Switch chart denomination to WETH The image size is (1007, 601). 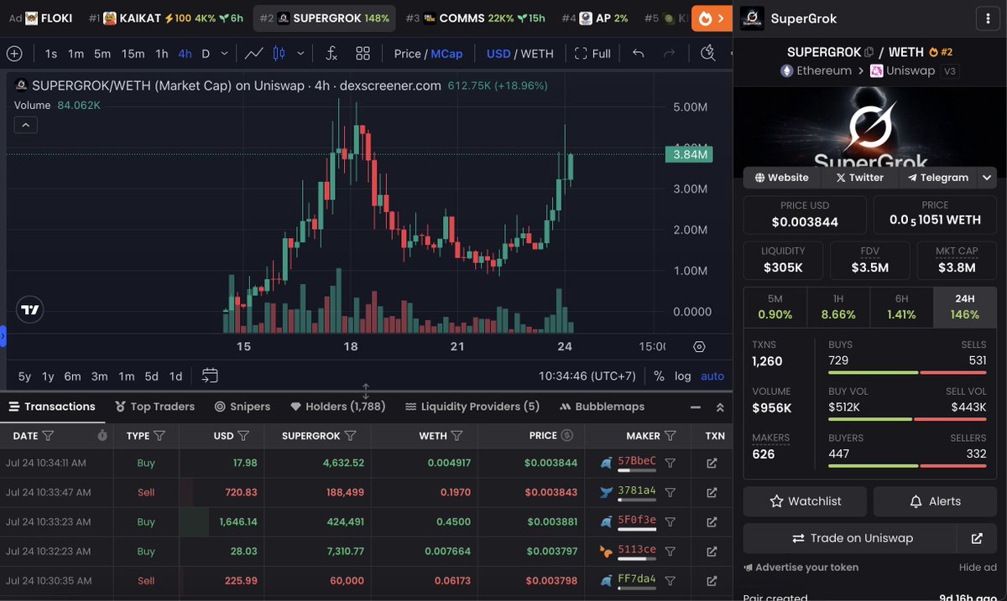point(537,54)
